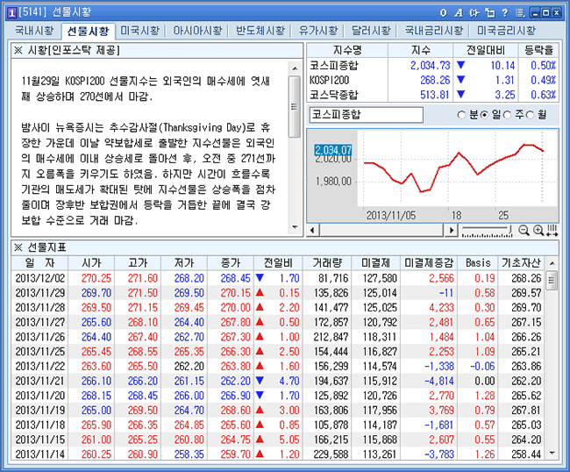
Task: Select the 주 (week) radio button
Action: pos(510,115)
